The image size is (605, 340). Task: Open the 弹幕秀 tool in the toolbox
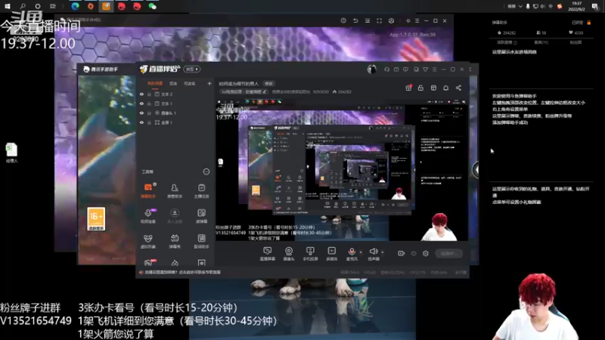tap(175, 241)
